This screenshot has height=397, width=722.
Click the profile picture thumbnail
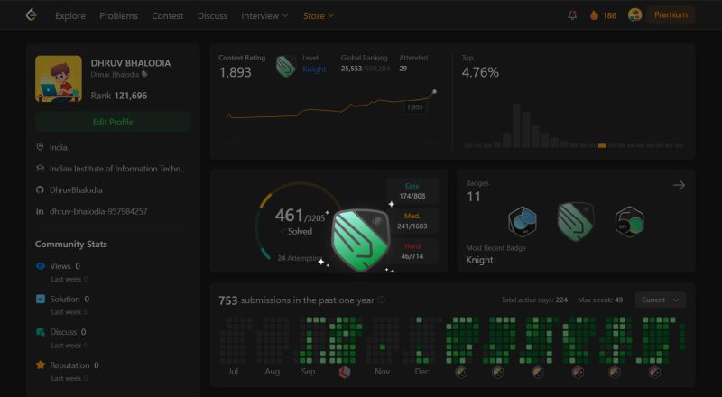pyautogui.click(x=59, y=78)
